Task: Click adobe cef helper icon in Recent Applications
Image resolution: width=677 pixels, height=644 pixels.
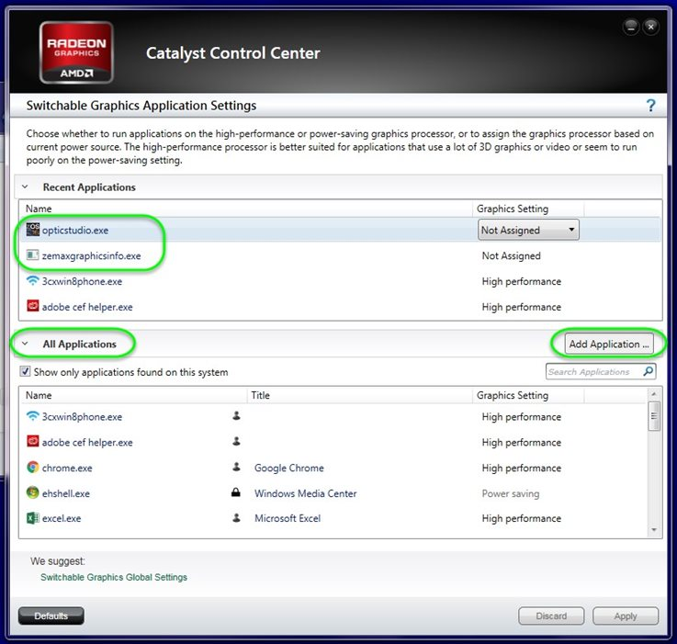Action: pyautogui.click(x=33, y=306)
